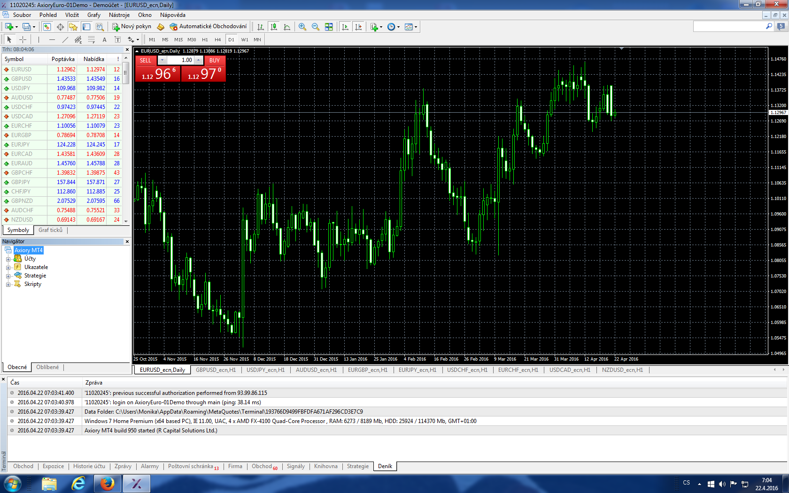This screenshot has height=493, width=789.
Task: Switch timeframe to M30
Action: point(192,39)
